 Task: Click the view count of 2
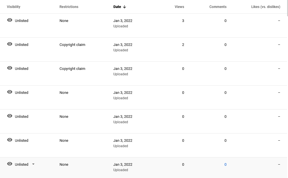pyautogui.click(x=183, y=45)
